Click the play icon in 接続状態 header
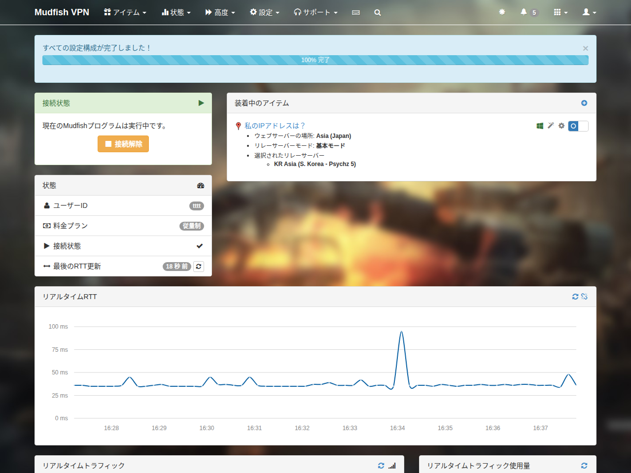This screenshot has width=631, height=473. click(201, 103)
